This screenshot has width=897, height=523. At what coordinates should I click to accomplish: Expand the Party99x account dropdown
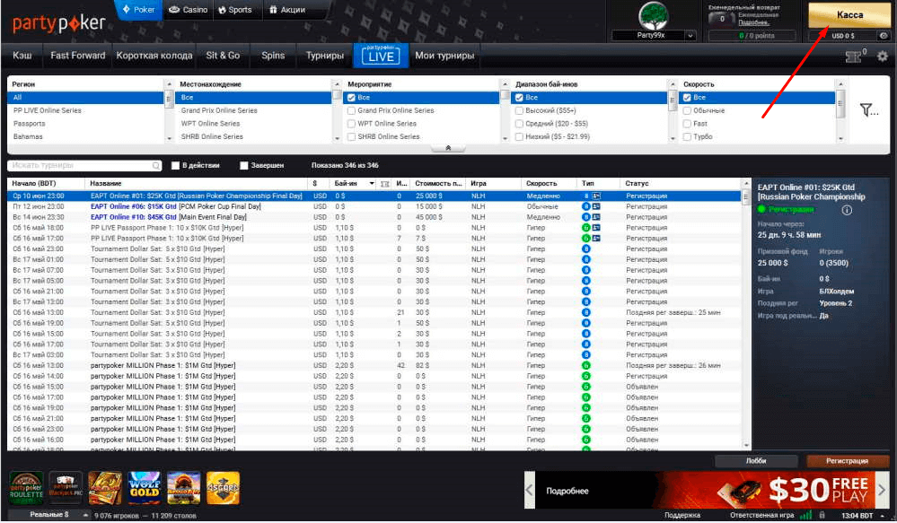pyautogui.click(x=690, y=36)
